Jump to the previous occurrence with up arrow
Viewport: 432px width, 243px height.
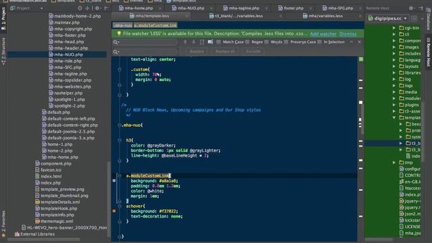(185, 42)
